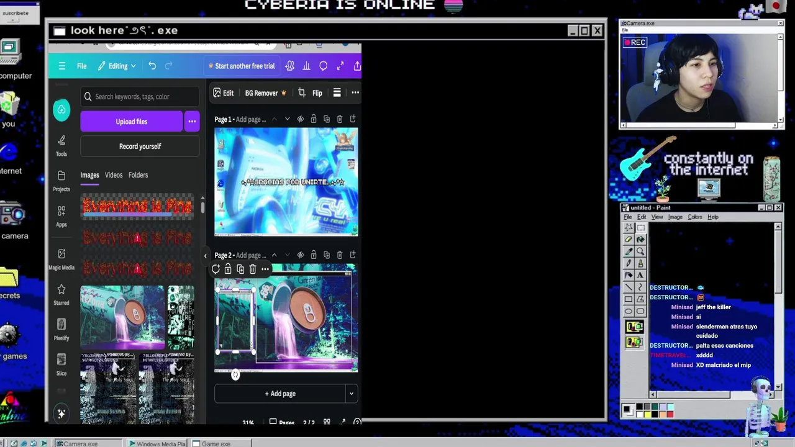Select Paint's Eraser tool
Viewport: 795px width, 447px height.
click(x=629, y=239)
